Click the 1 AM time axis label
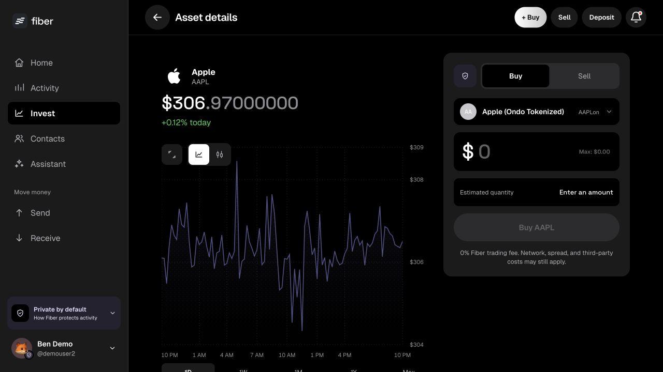 [199, 355]
